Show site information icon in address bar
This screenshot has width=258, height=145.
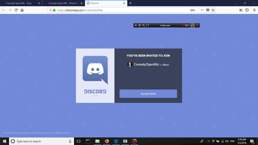click(50, 10)
